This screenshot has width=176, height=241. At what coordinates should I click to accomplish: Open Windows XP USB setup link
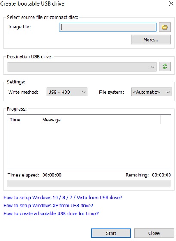48,206
